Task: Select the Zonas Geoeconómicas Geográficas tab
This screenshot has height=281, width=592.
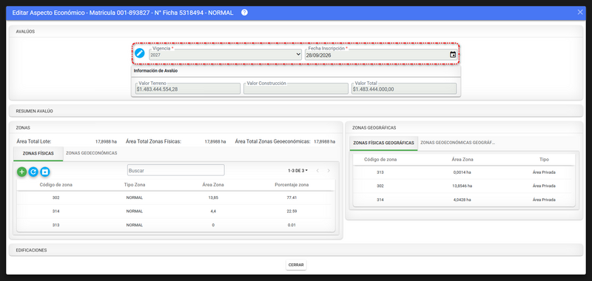Action: coord(457,143)
